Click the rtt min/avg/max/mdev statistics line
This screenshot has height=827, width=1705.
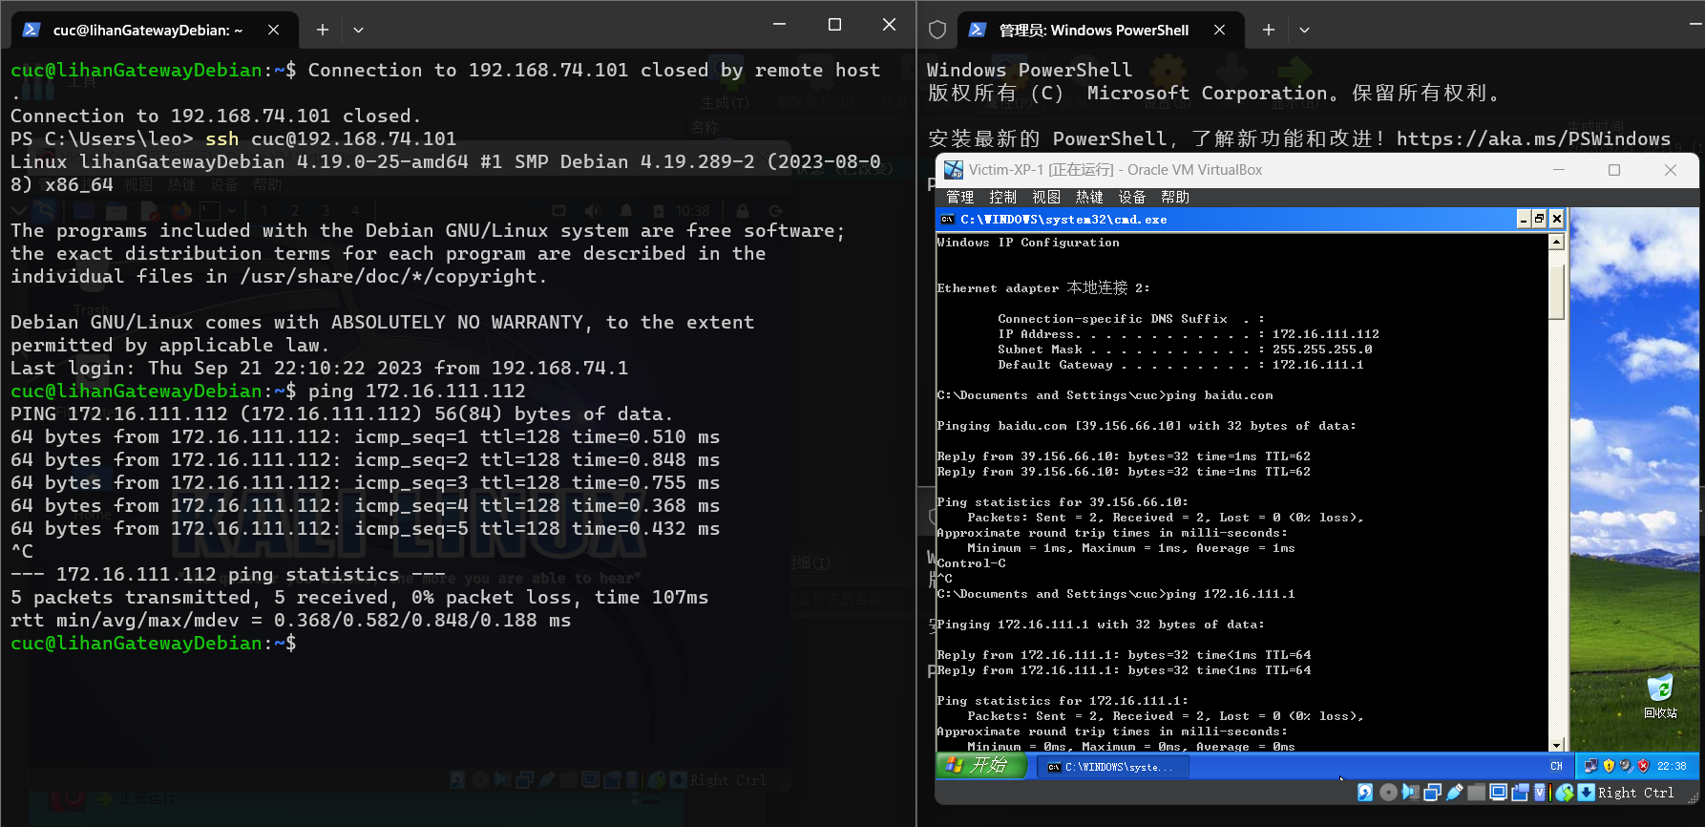[291, 620]
